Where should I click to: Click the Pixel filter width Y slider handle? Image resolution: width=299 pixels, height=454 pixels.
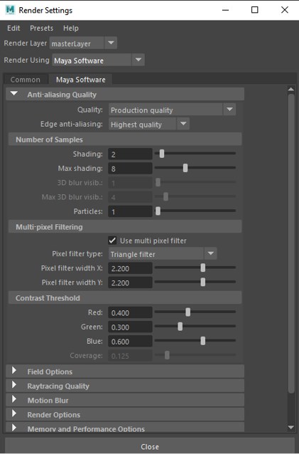point(203,282)
